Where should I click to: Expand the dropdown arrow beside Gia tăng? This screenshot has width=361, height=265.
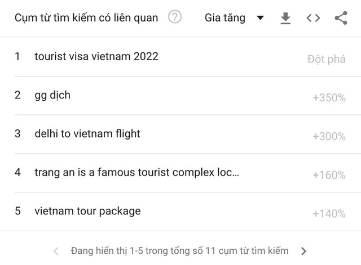point(259,18)
